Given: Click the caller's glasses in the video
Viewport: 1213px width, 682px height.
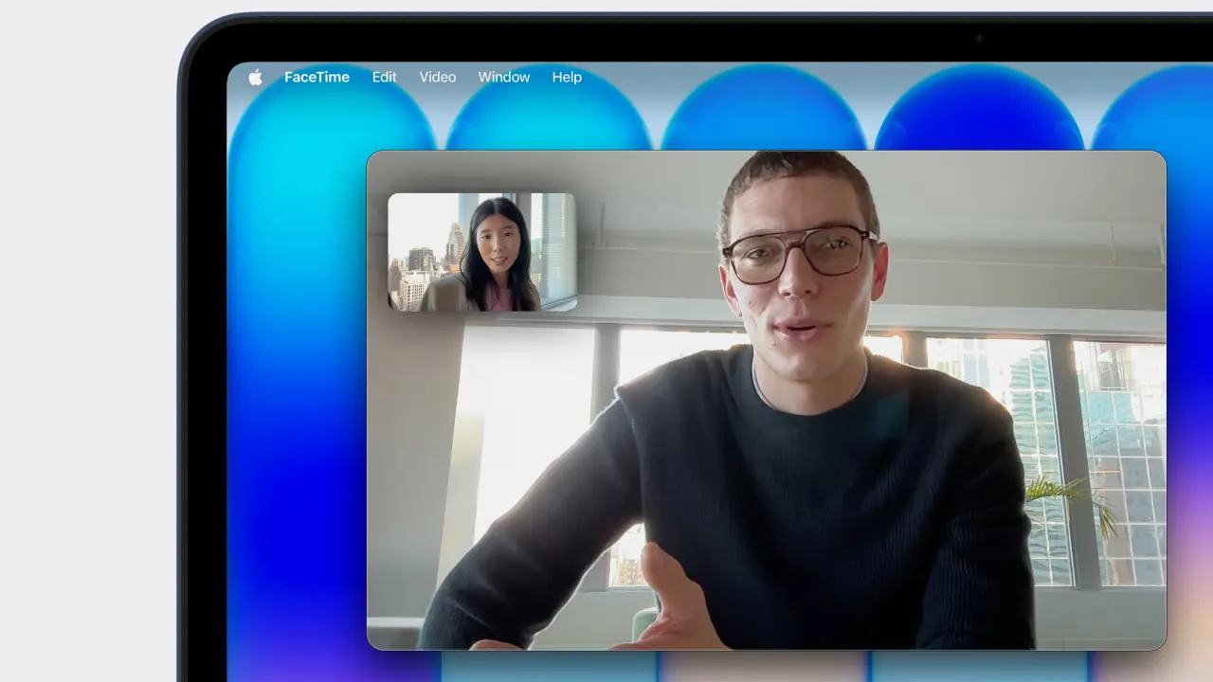Looking at the screenshot, I should click(798, 252).
